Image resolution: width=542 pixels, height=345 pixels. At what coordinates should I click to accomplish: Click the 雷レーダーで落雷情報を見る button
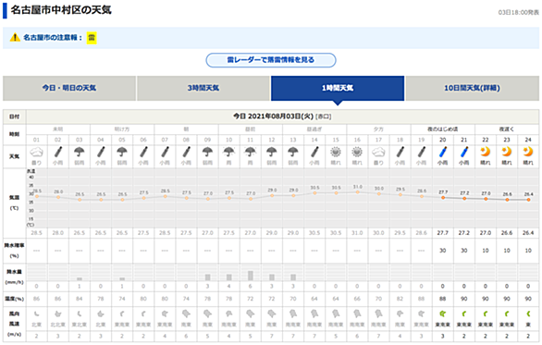click(271, 60)
